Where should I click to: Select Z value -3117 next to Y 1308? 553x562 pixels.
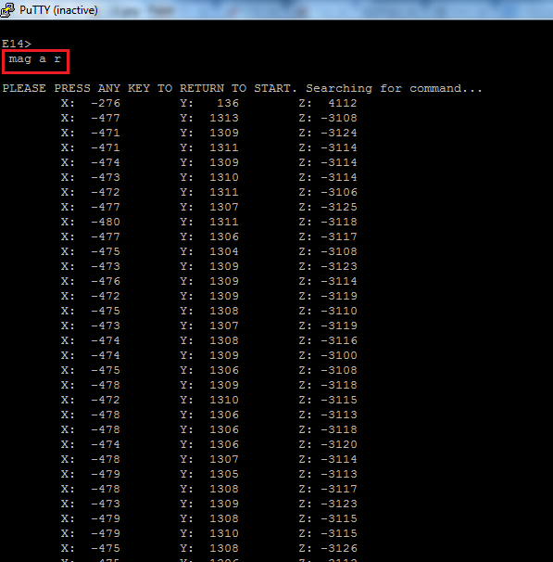(x=339, y=489)
